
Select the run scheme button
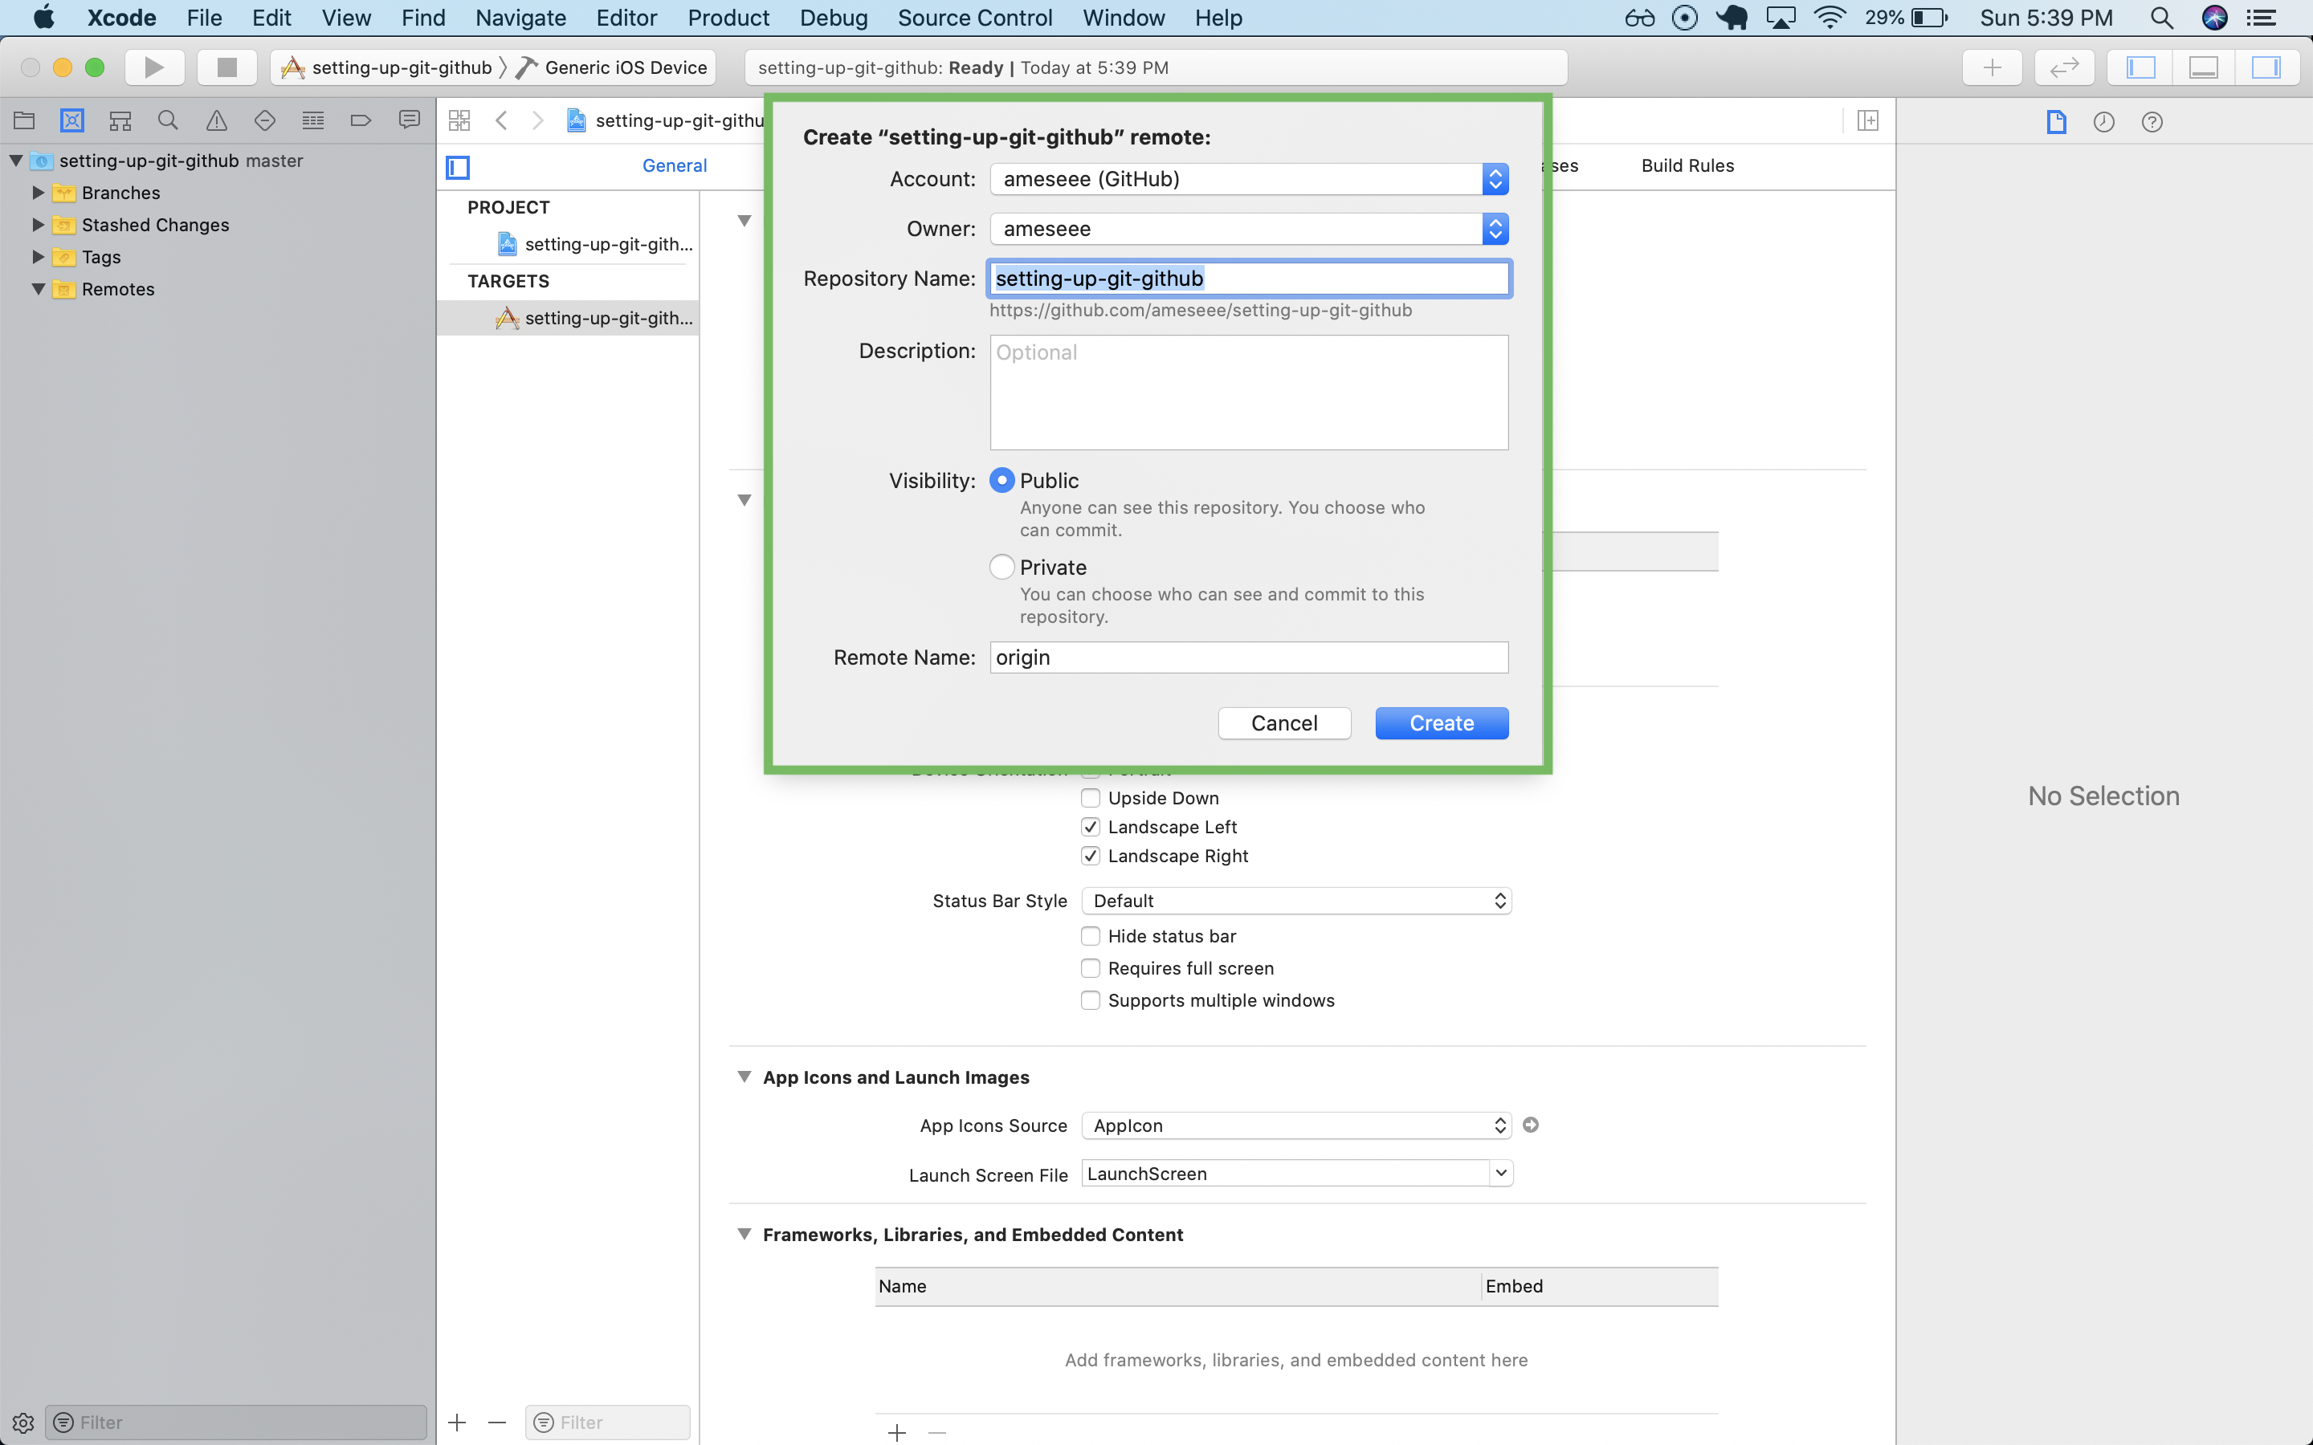tap(153, 67)
